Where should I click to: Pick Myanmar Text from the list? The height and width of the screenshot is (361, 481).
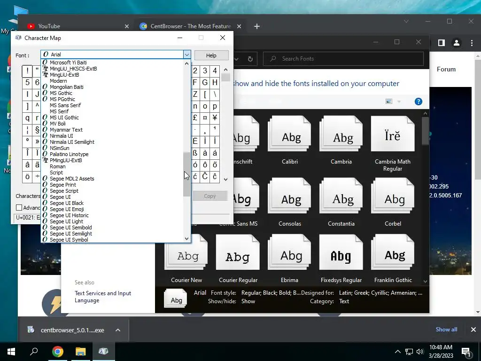(66, 130)
